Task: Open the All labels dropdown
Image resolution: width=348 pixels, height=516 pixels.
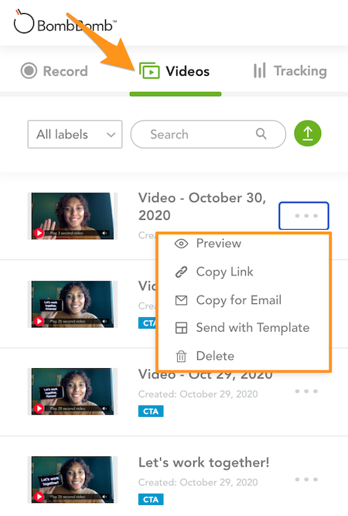Action: point(75,135)
